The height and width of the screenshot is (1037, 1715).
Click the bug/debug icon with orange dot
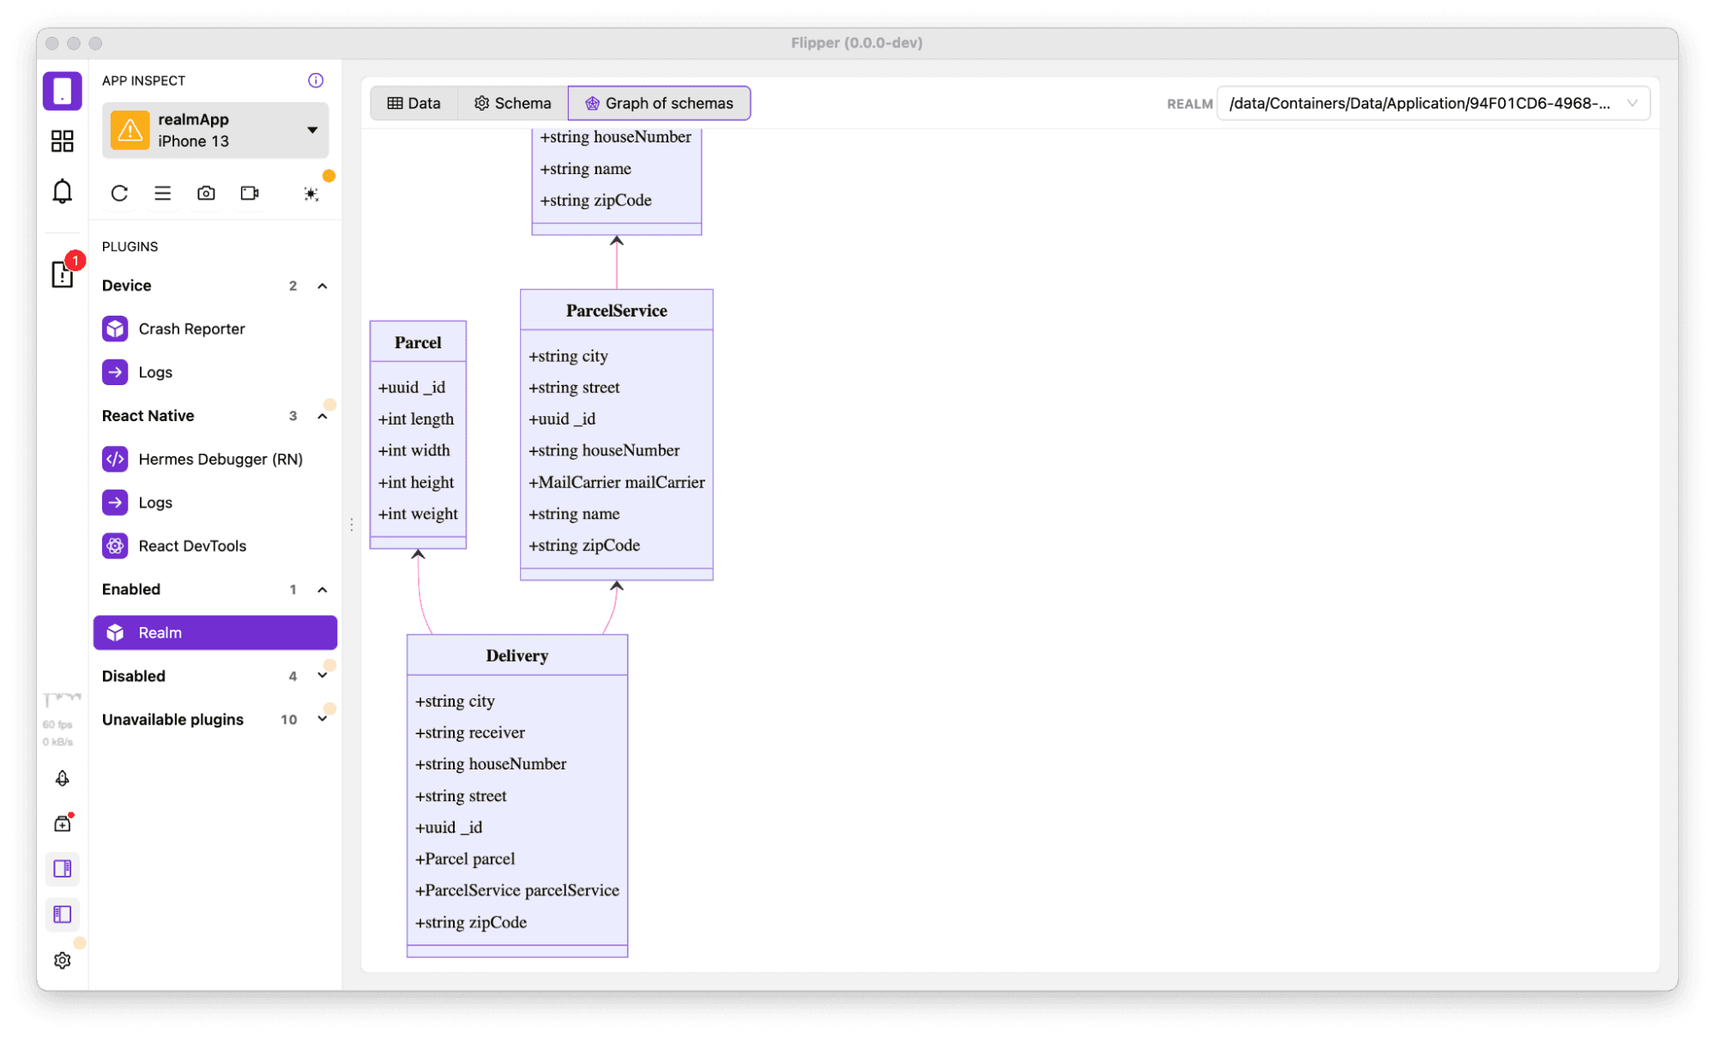click(311, 194)
